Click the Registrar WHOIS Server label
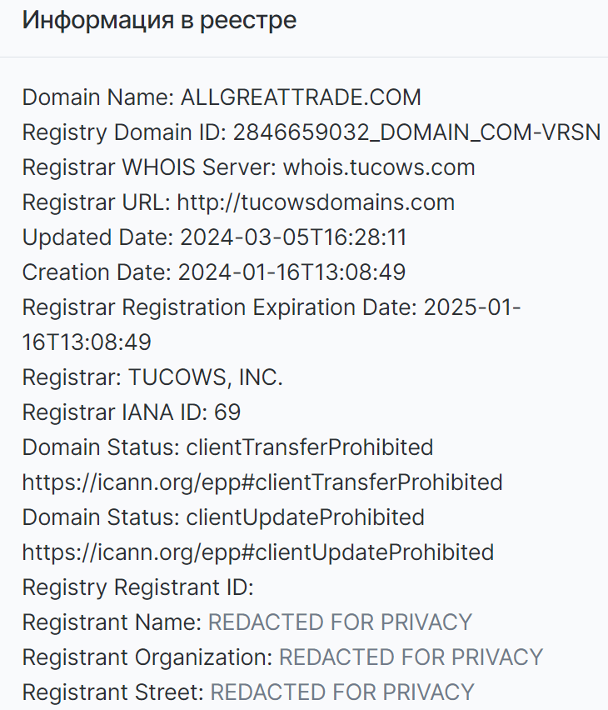 [149, 167]
